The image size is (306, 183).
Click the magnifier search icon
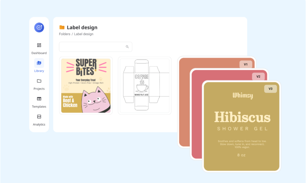point(127,47)
